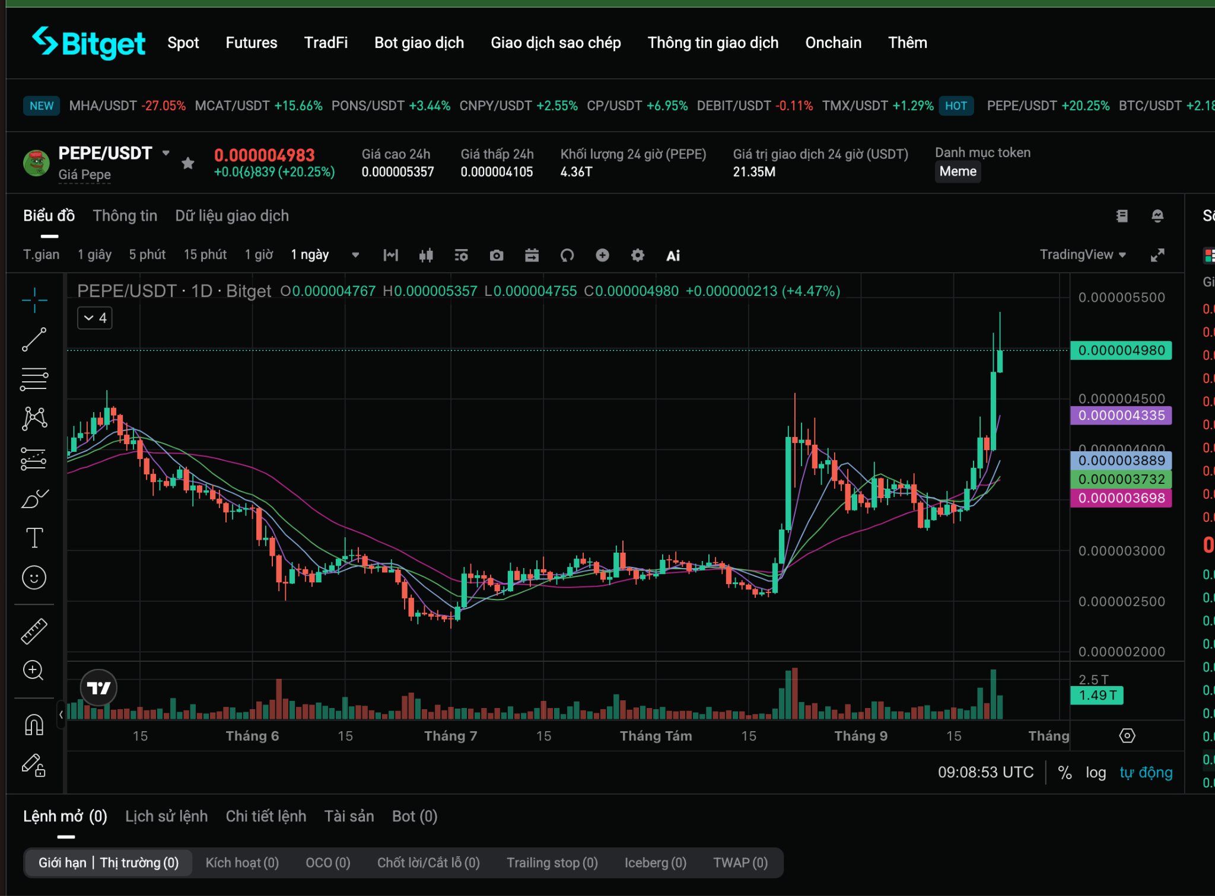Expand the indicator legend showing 4
Image resolution: width=1215 pixels, height=896 pixels.
[x=95, y=318]
